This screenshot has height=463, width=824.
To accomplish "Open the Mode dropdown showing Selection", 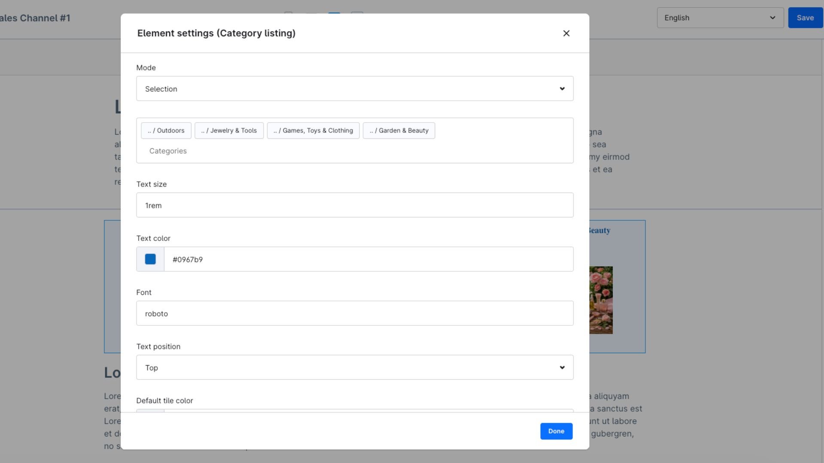I will coord(354,89).
